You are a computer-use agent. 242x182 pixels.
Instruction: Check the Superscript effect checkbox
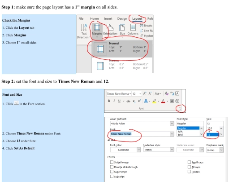click(x=112, y=172)
